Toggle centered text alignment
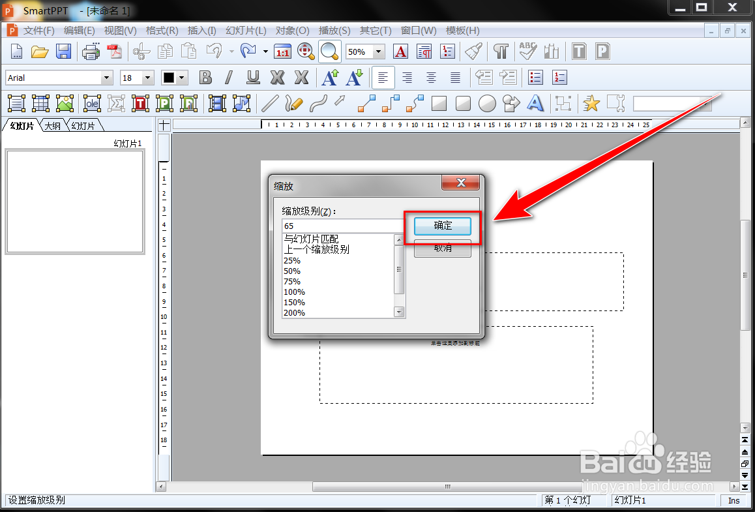Image resolution: width=755 pixels, height=512 pixels. point(431,78)
